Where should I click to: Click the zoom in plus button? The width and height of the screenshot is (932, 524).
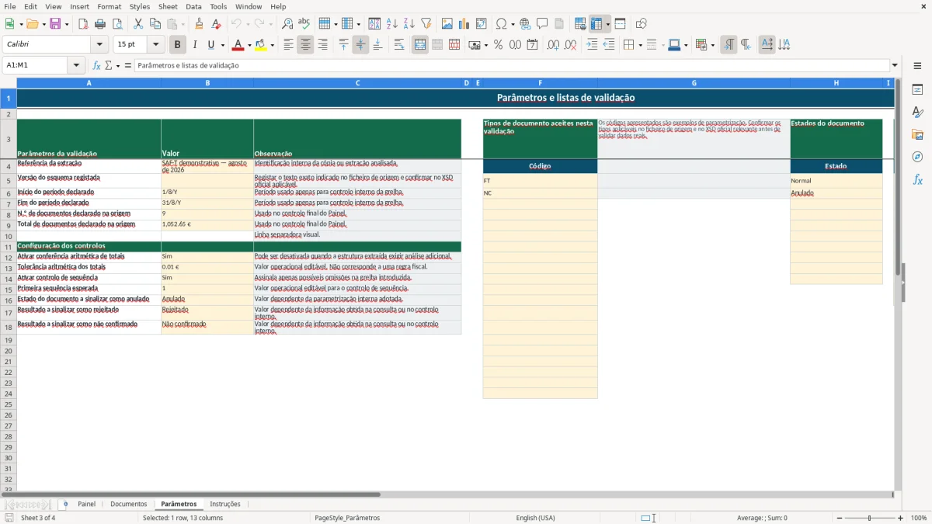(x=901, y=518)
